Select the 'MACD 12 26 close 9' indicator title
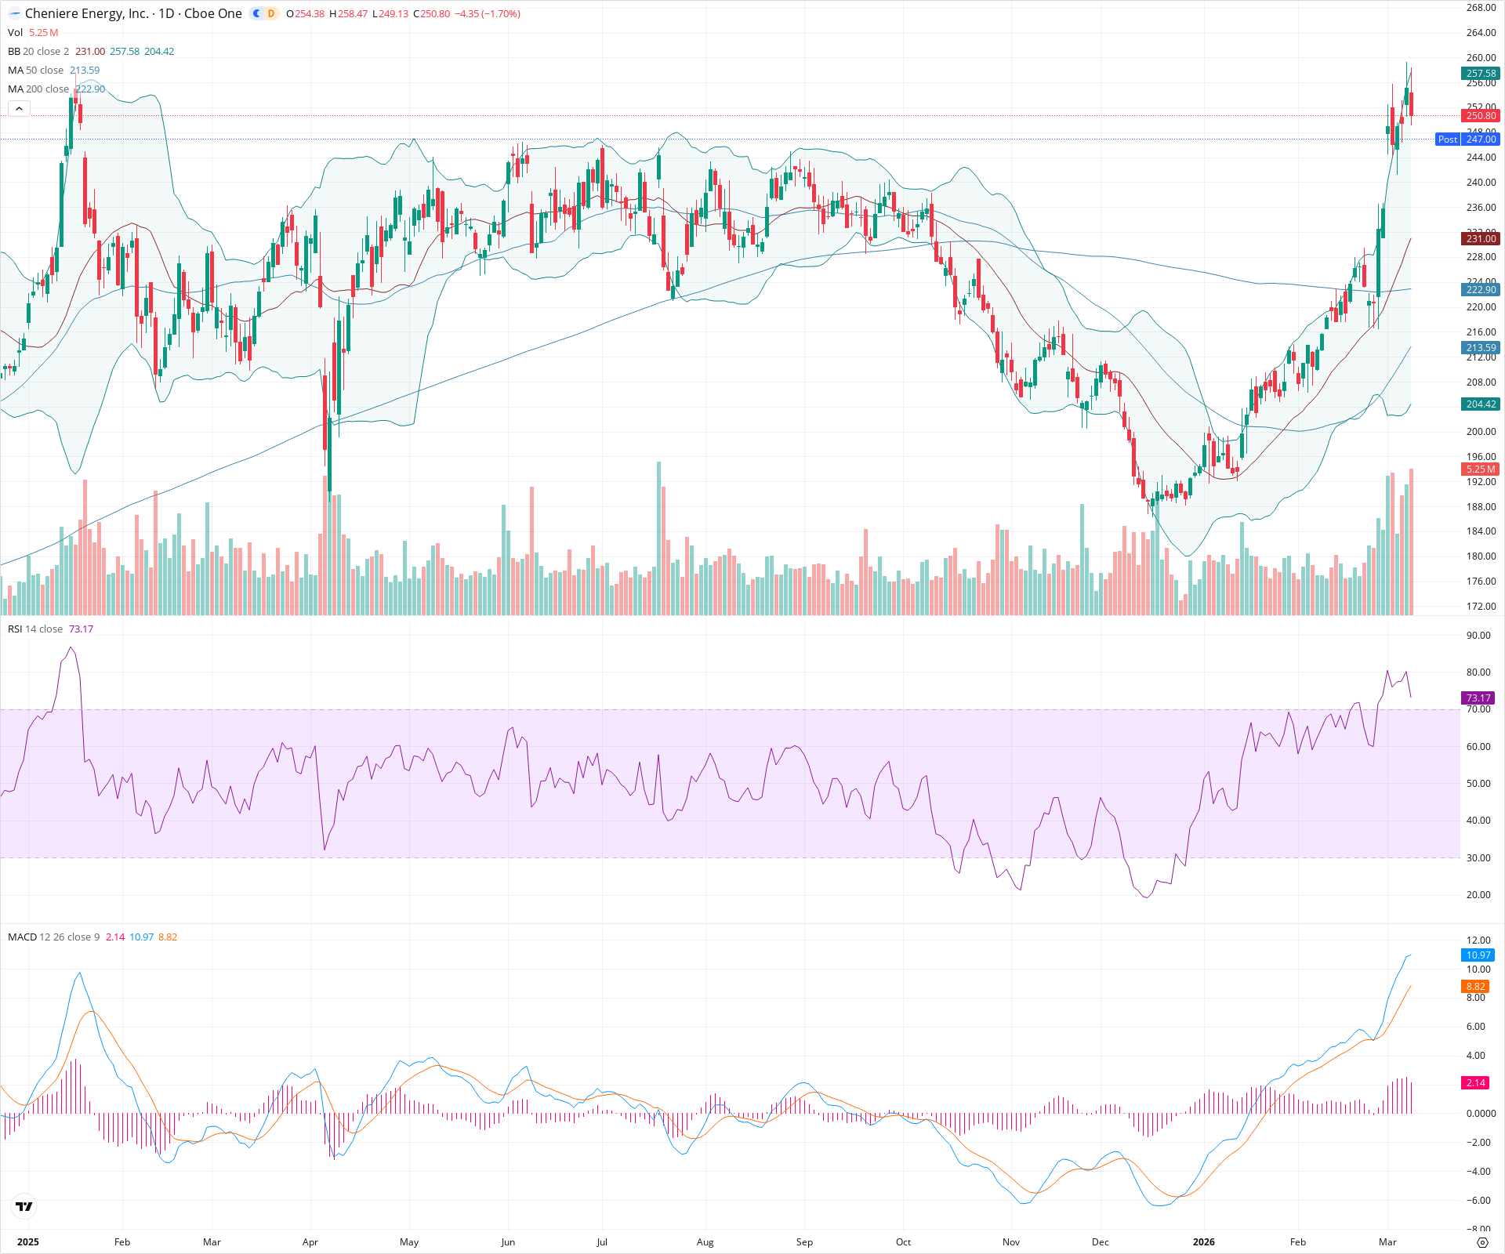Screen dimensions: 1505x1254 [49, 936]
